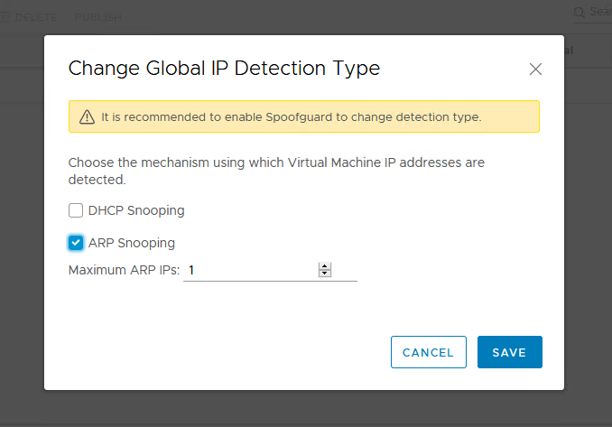This screenshot has height=427, width=612.
Task: Uncheck the ARP Snooping checkbox
Action: pos(76,243)
